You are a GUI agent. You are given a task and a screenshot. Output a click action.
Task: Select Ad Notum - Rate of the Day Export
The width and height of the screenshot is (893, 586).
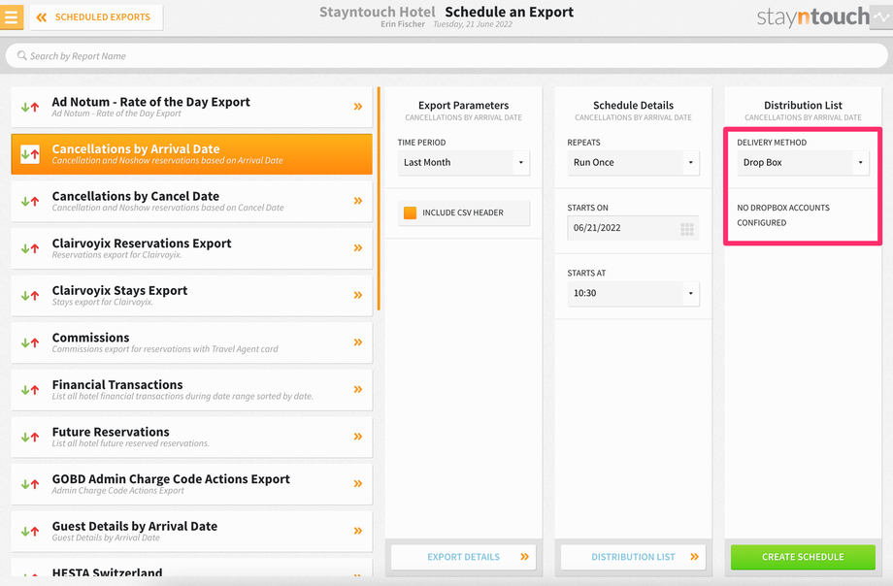pos(191,107)
